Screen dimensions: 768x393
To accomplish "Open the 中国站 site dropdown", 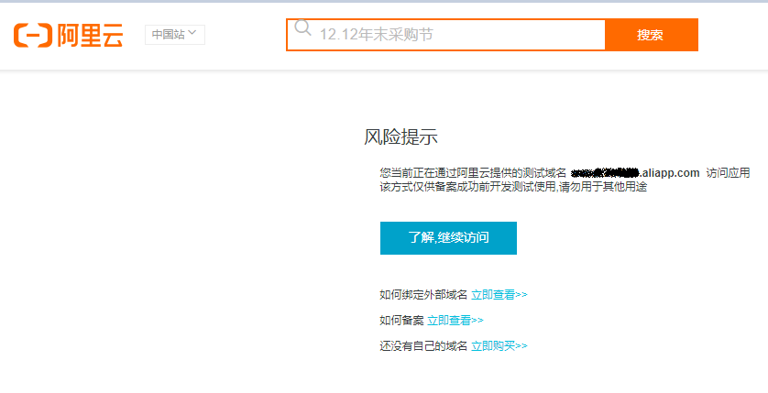I will tap(175, 35).
